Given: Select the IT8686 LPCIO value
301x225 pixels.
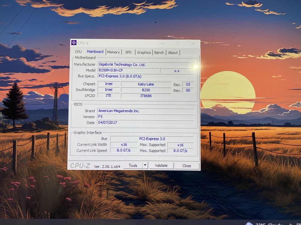Looking at the screenshot, I should 146,96.
